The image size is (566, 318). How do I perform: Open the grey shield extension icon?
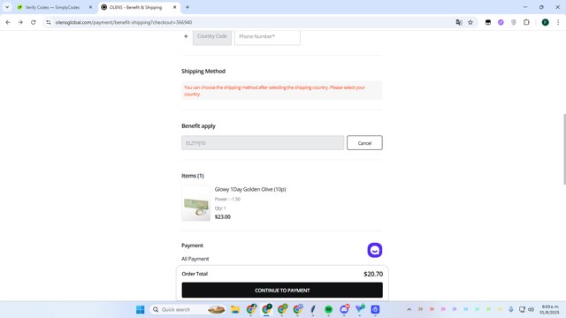tap(514, 22)
